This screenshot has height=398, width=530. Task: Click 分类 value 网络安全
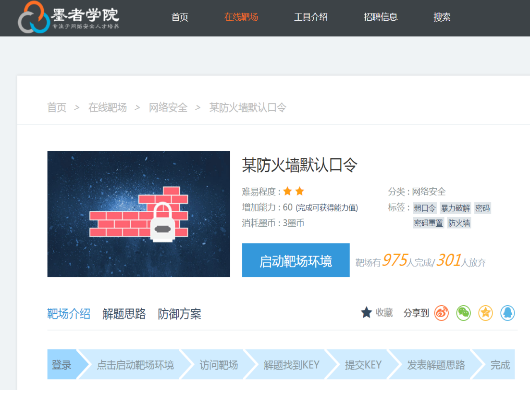pyautogui.click(x=429, y=192)
